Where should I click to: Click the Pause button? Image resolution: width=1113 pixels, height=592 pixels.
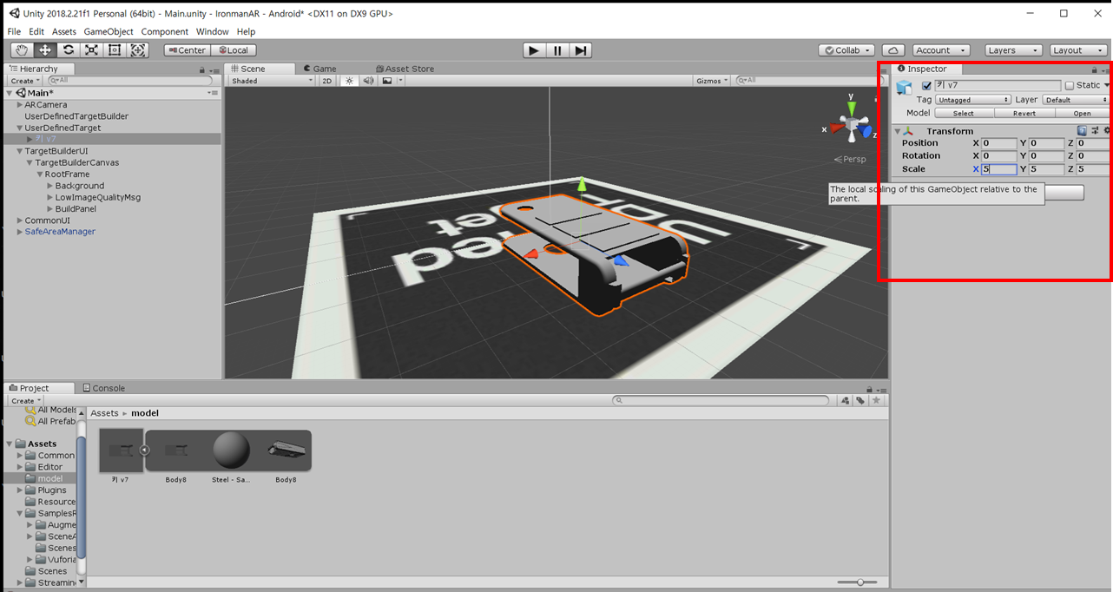[x=558, y=50]
